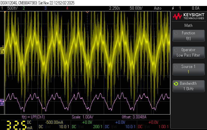Click the orange trigger time reference marker

tap(87, 12)
